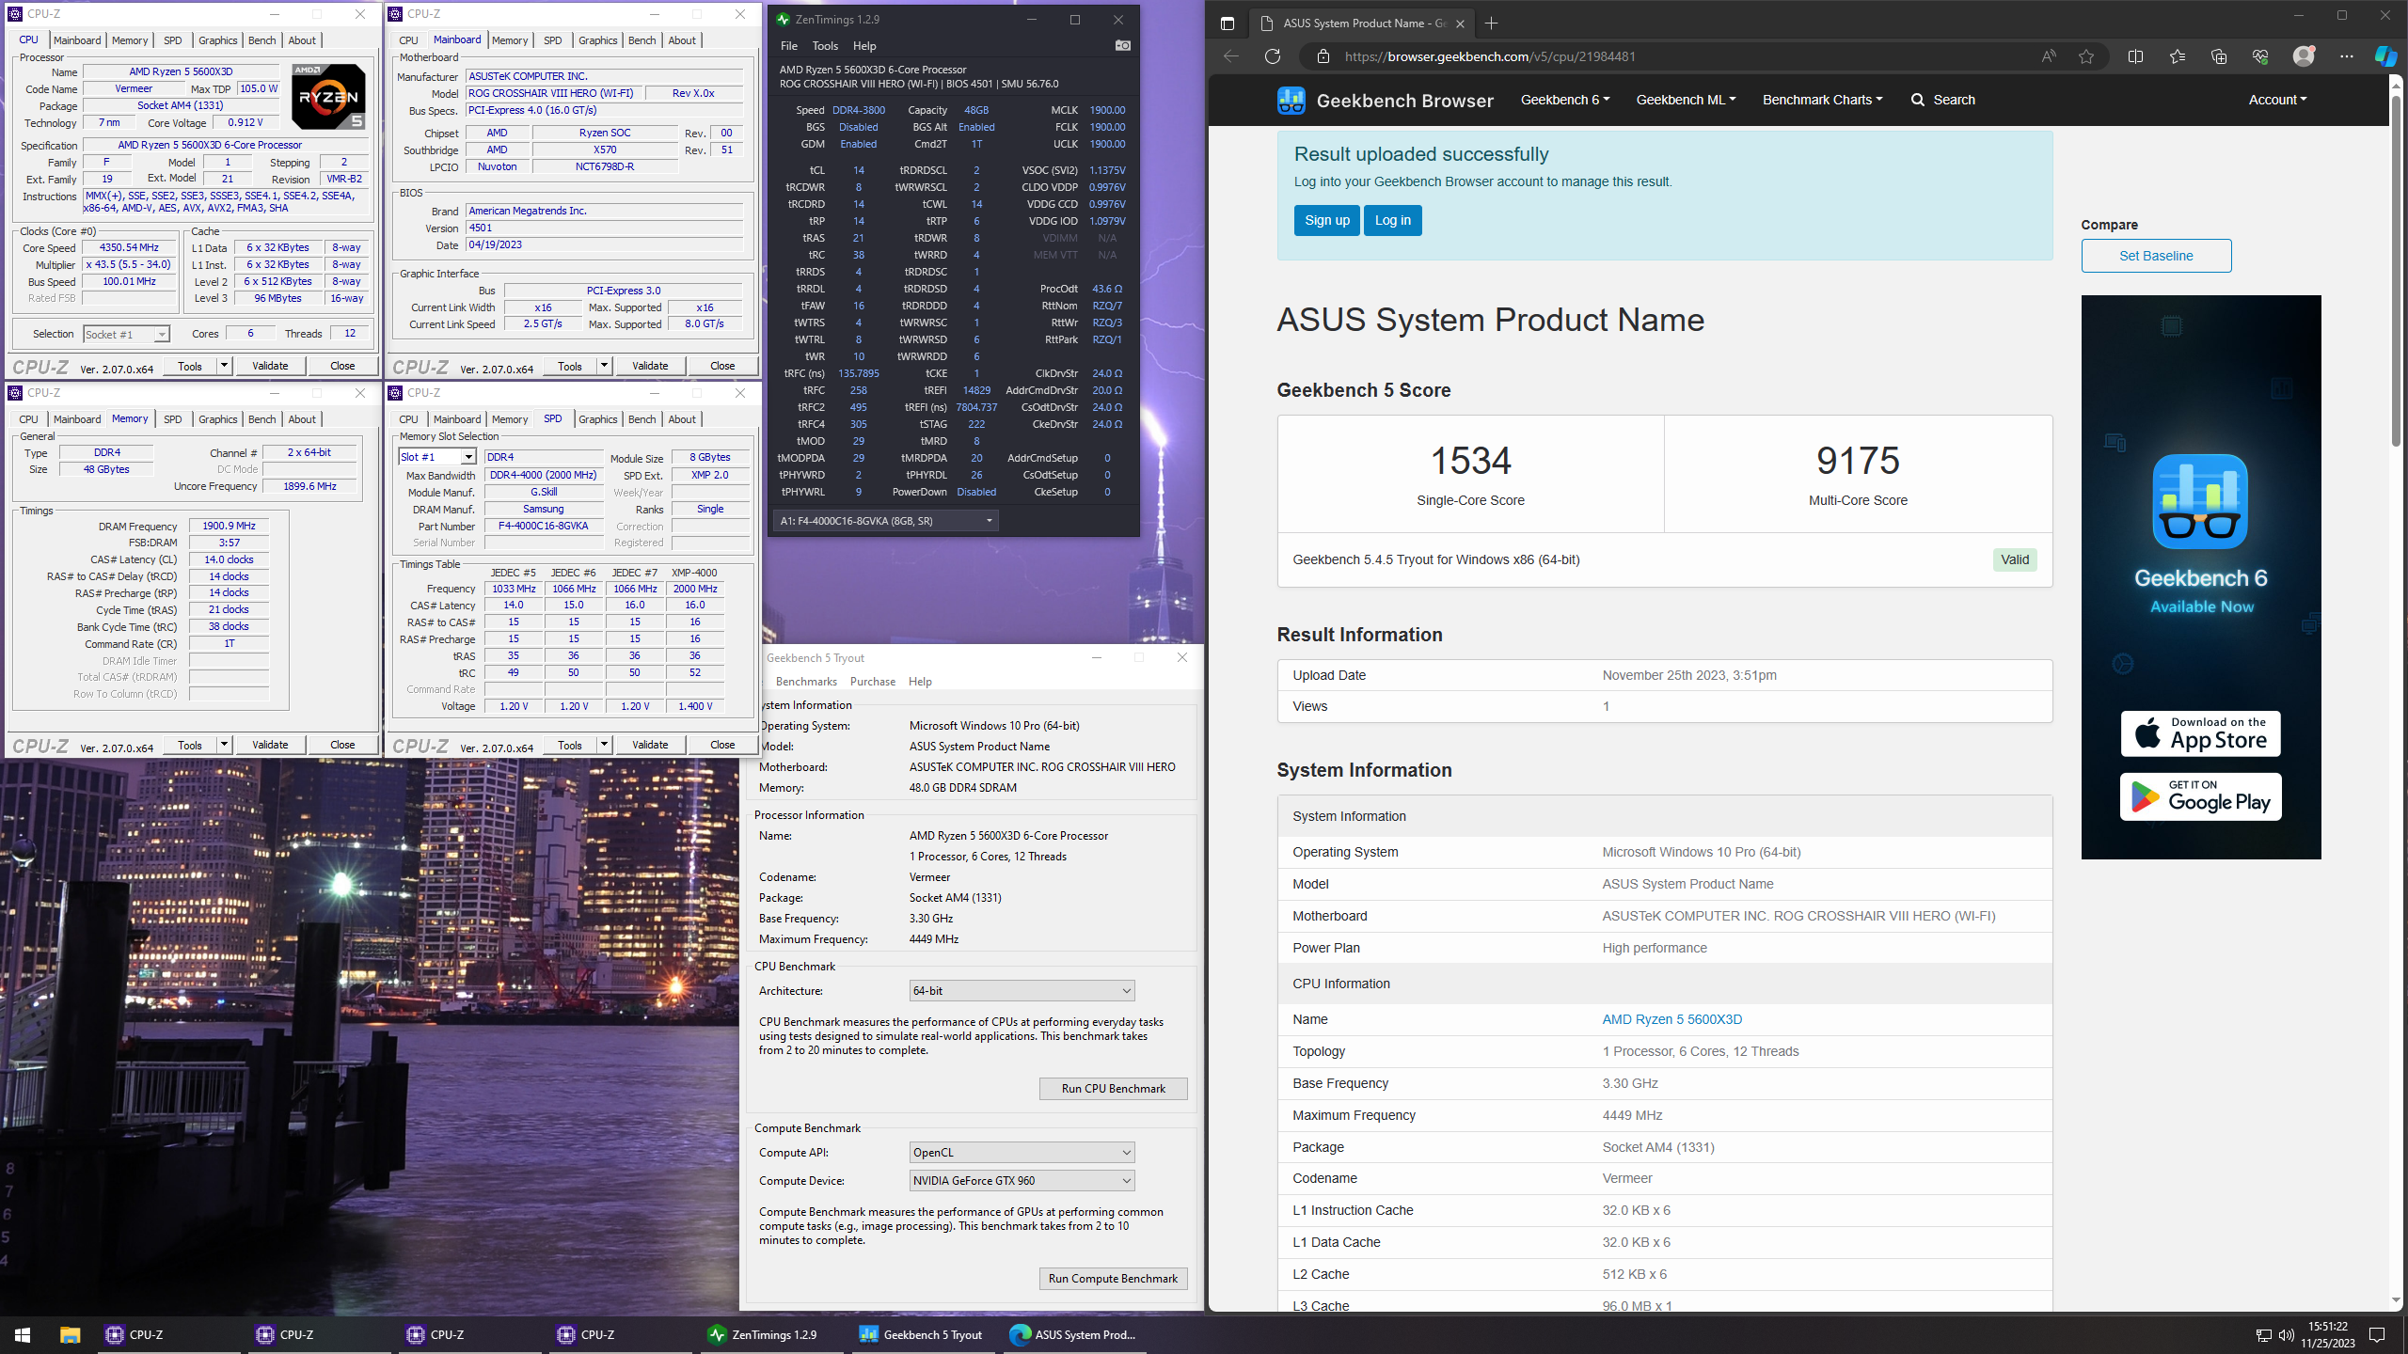Click the taskbar clock showing 15:51:22
This screenshot has width=2408, height=1354.
pos(2327,1334)
